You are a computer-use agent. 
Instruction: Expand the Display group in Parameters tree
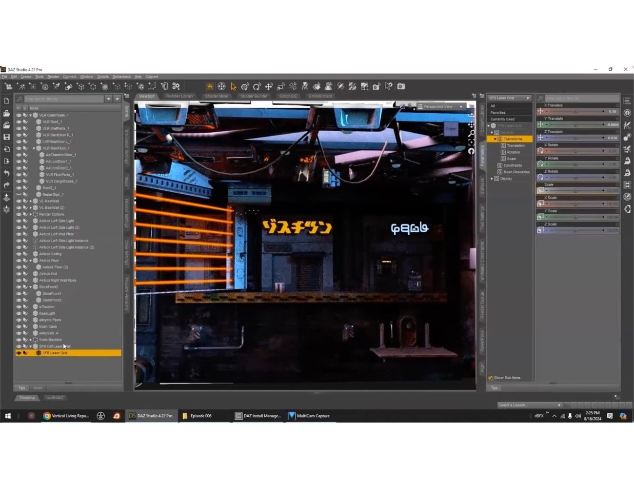491,178
